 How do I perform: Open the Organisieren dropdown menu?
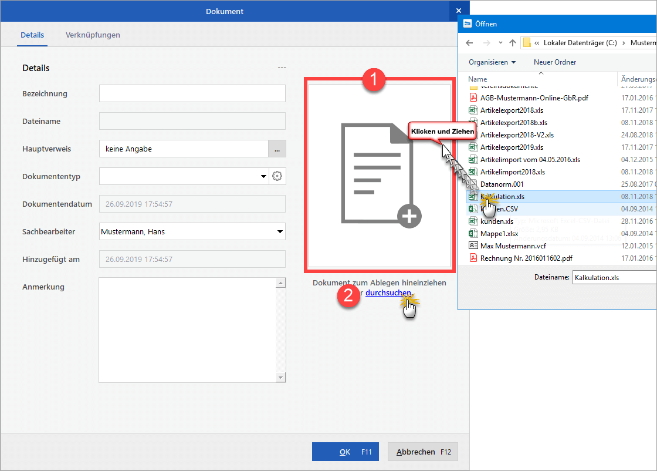[x=492, y=62]
